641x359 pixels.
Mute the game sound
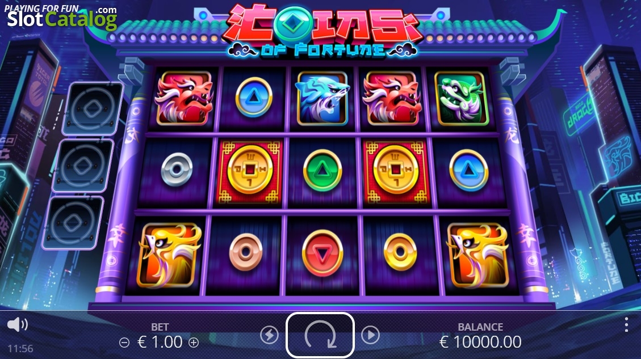18,325
